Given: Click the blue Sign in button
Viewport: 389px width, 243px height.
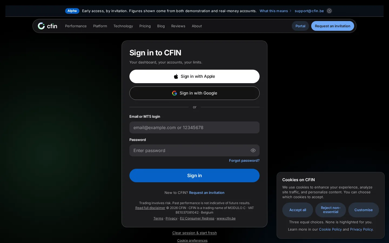Looking at the screenshot, I should coord(194,175).
